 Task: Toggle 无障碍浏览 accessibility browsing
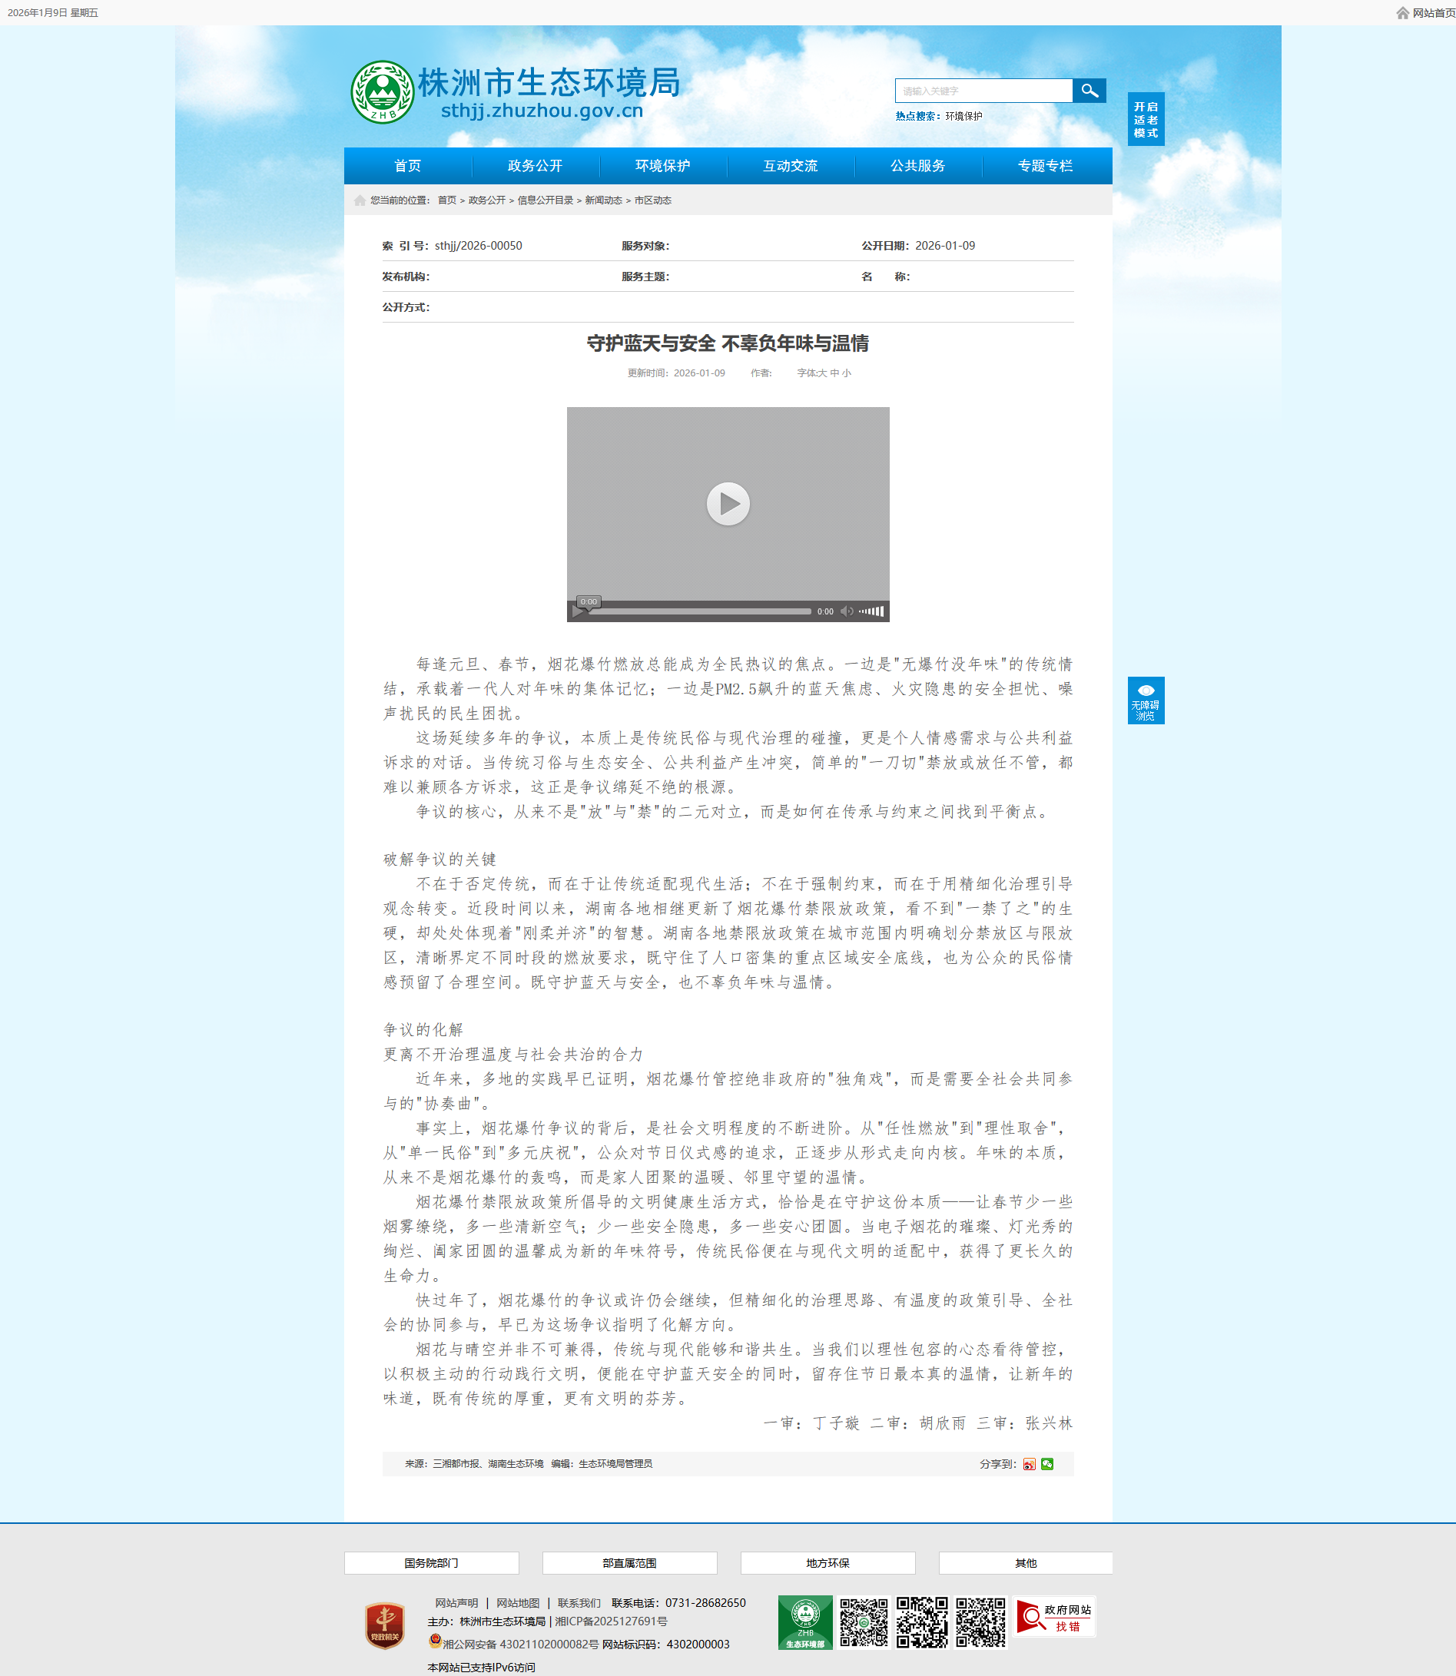point(1146,701)
